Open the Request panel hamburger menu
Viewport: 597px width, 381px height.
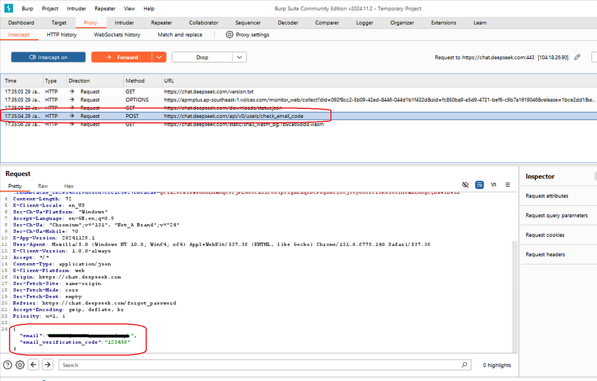pyautogui.click(x=507, y=184)
